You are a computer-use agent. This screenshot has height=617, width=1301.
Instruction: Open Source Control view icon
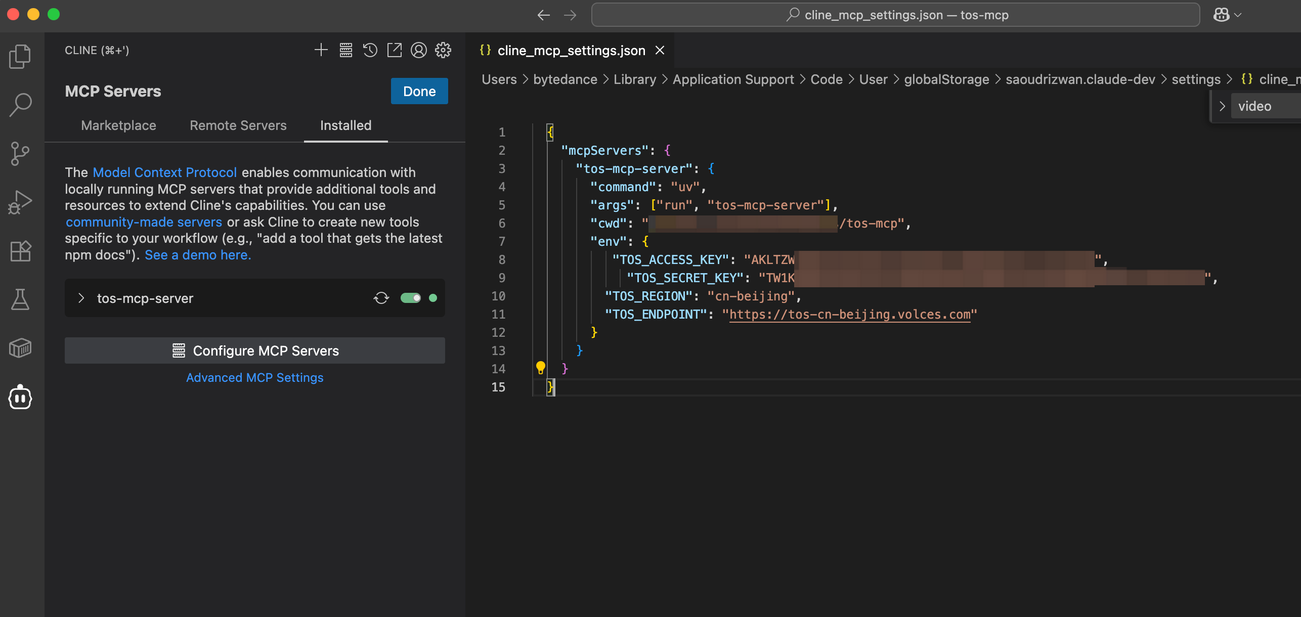(x=20, y=154)
